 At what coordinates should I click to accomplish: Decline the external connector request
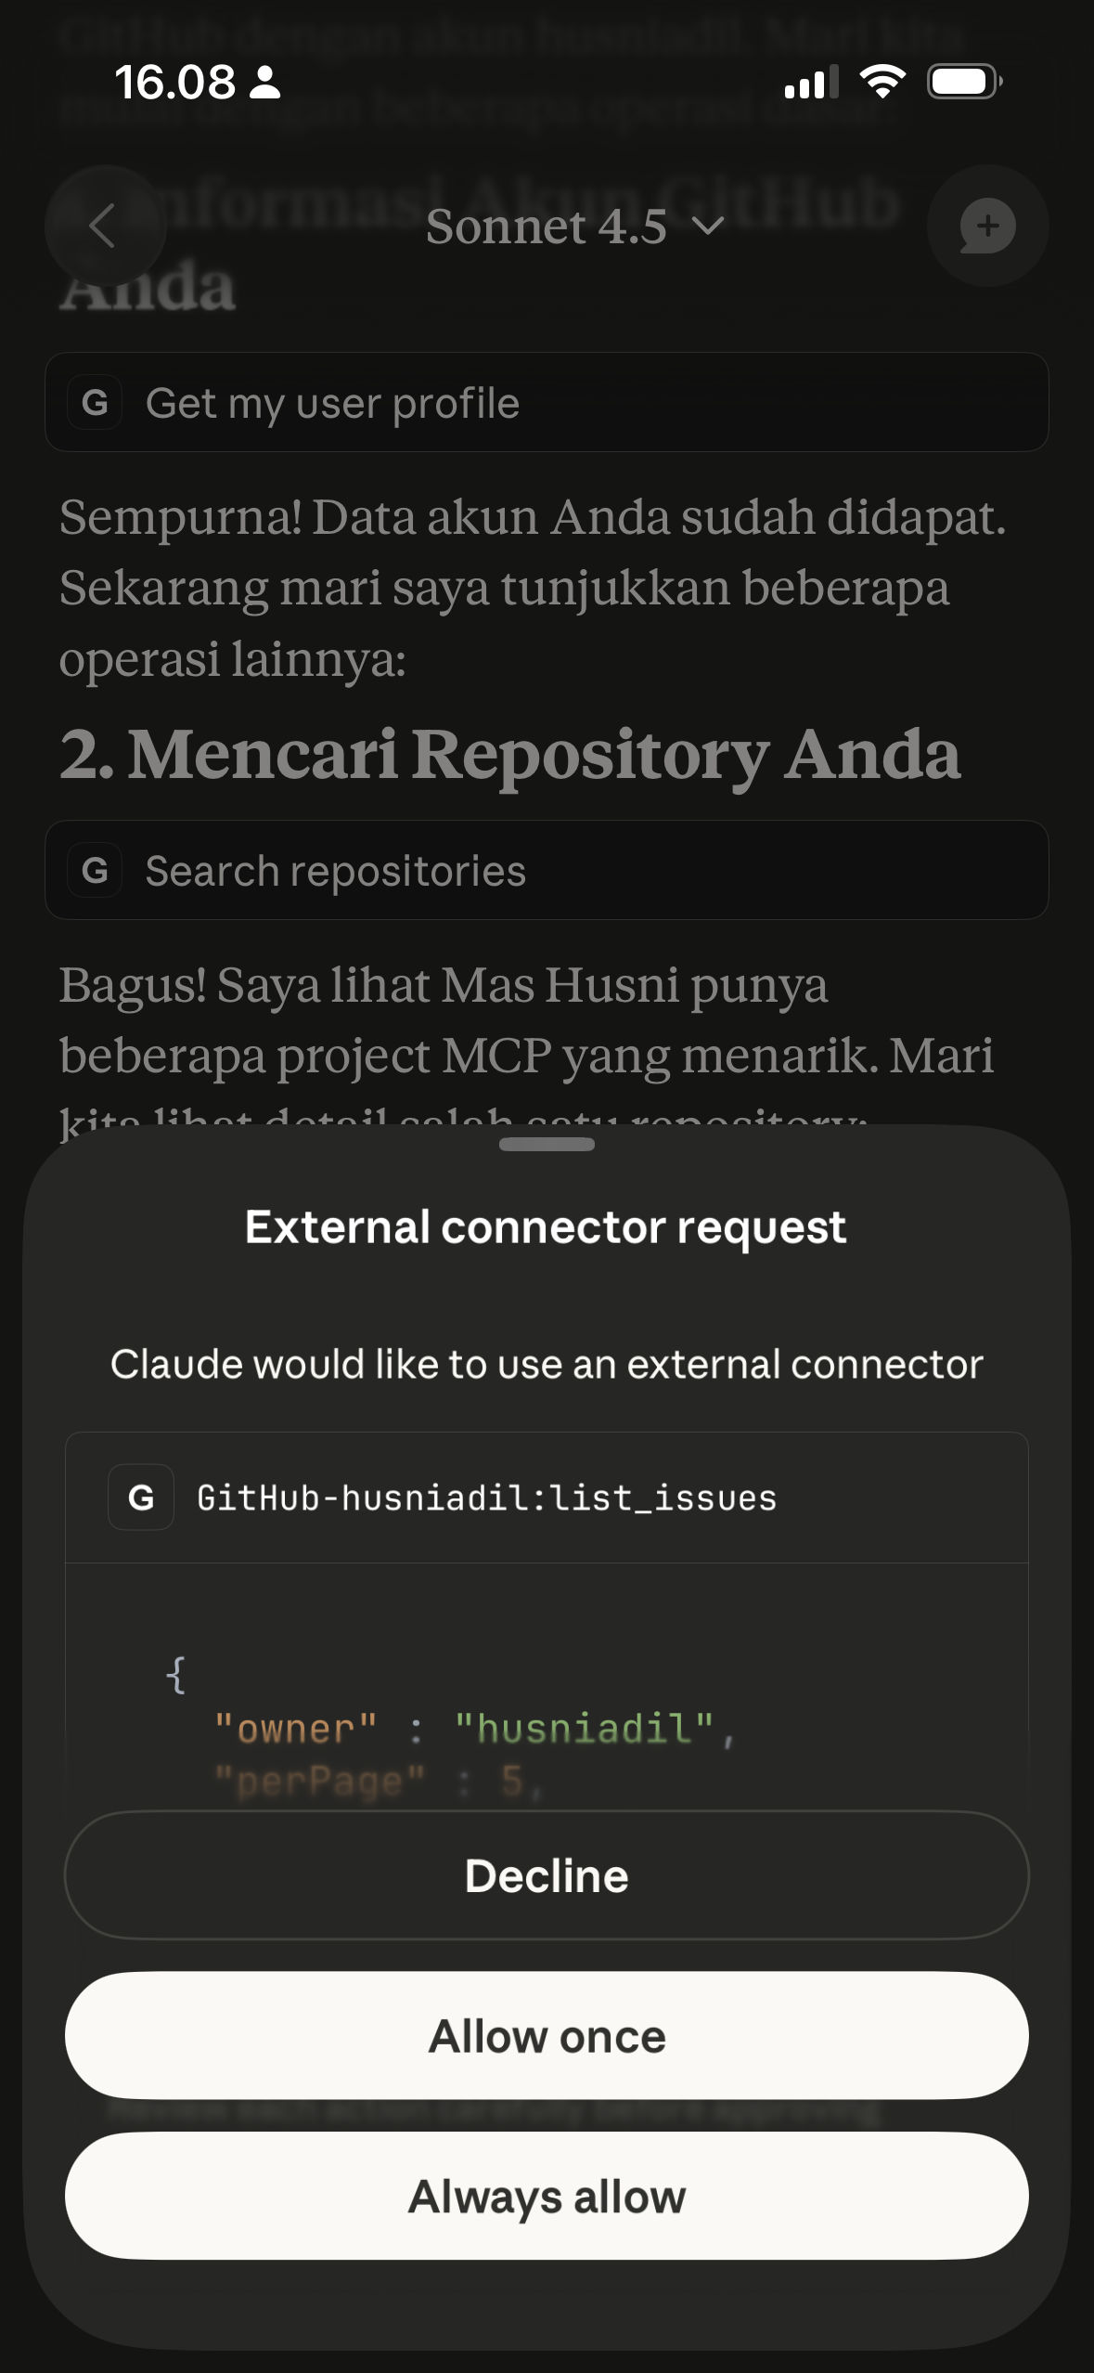(x=547, y=1874)
